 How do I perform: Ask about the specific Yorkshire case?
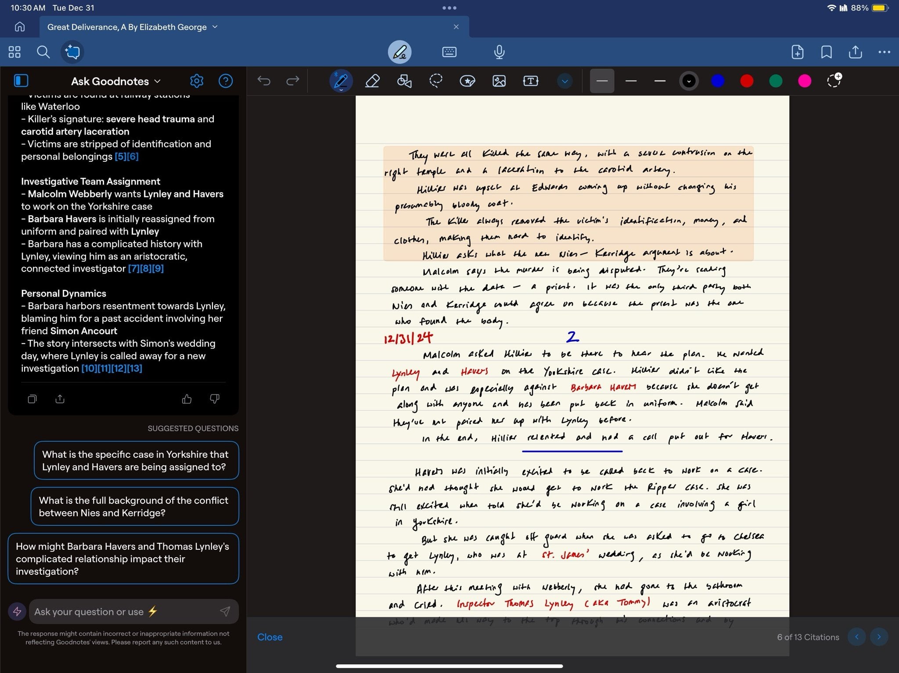(137, 460)
